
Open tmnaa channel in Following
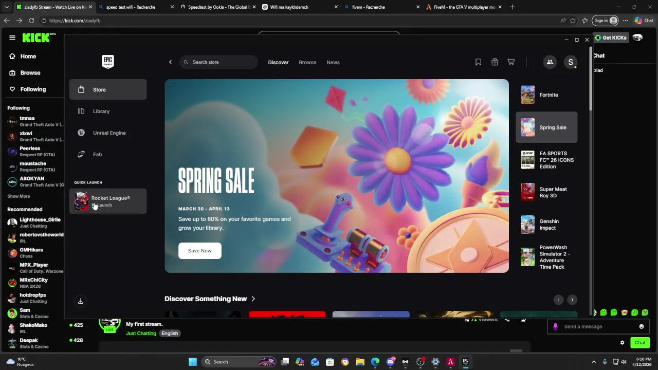coord(35,121)
